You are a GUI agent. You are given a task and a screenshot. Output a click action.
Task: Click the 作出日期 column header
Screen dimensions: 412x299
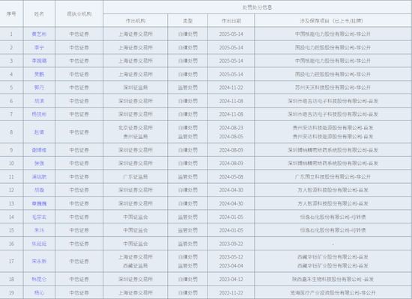click(x=231, y=21)
